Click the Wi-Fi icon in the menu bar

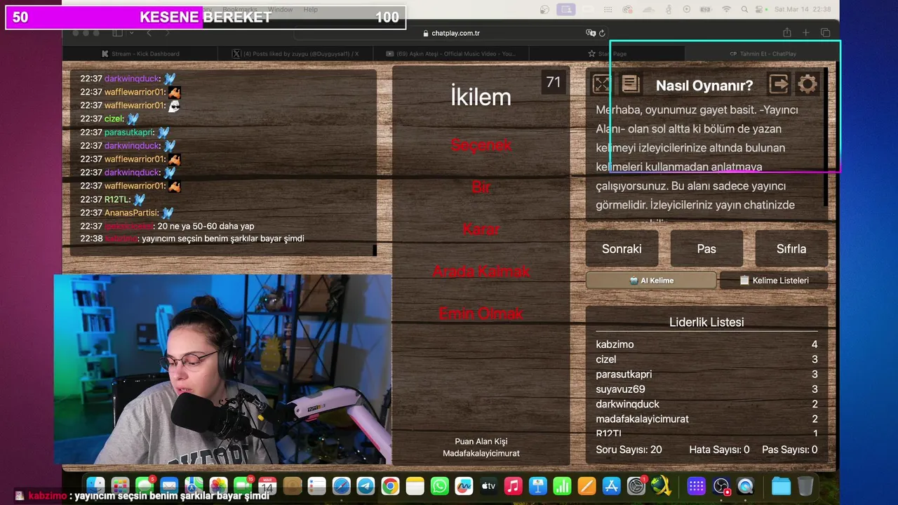click(726, 10)
